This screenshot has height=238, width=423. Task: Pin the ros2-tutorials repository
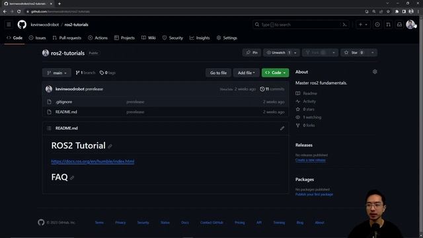tap(252, 53)
